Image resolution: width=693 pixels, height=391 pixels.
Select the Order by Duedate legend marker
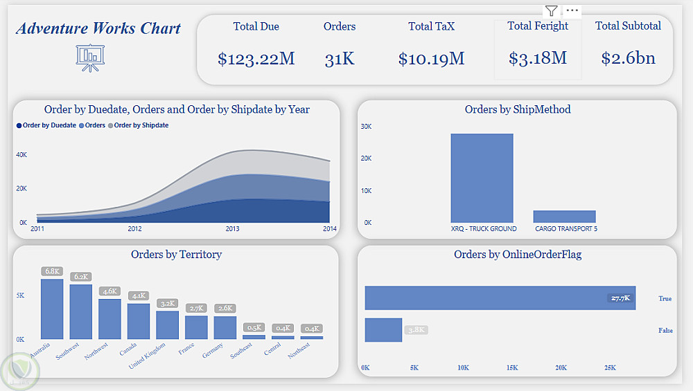click(19, 125)
